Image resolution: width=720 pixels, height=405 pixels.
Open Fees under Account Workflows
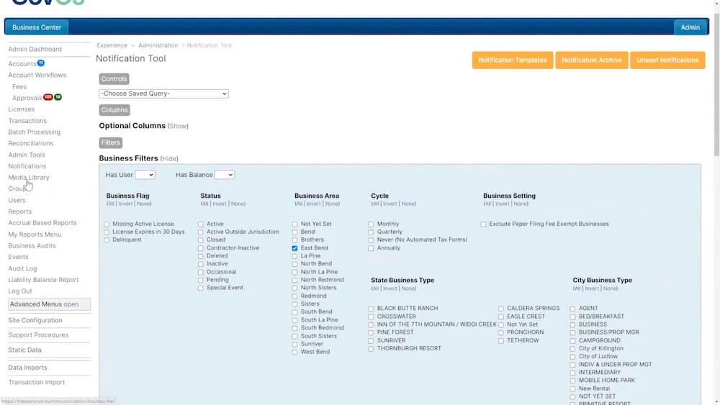point(19,87)
